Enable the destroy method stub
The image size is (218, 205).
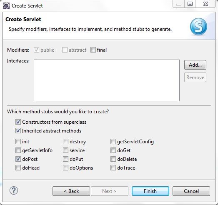click(x=65, y=142)
